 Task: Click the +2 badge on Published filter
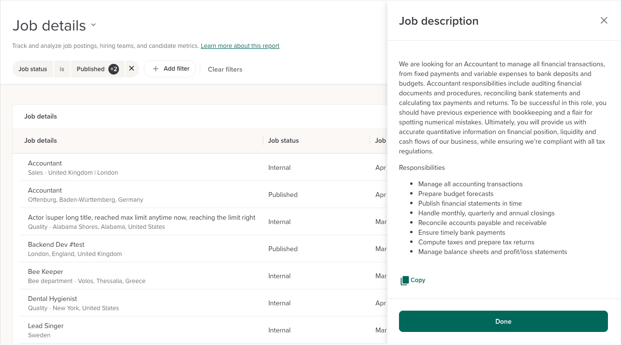click(x=114, y=69)
